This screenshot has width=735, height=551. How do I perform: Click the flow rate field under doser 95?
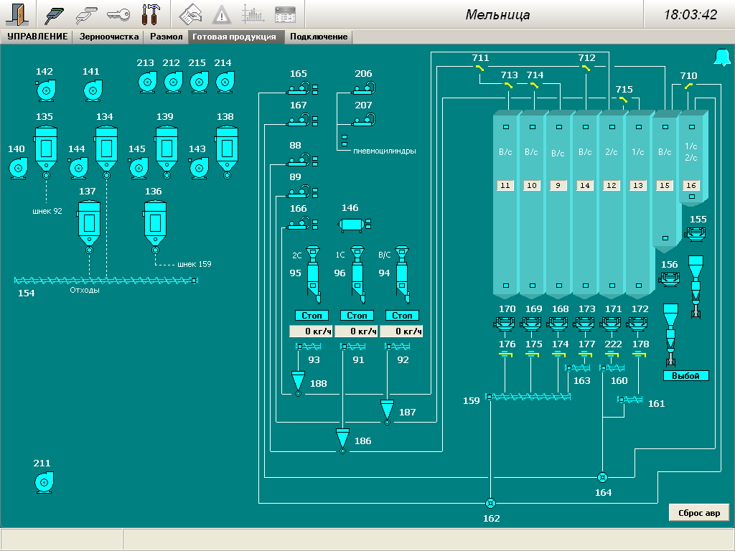(x=312, y=331)
